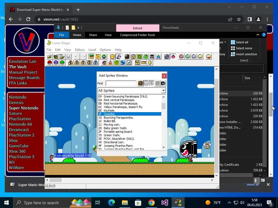Click the gold coin toolbar icon
278x208 pixels.
click(x=150, y=63)
